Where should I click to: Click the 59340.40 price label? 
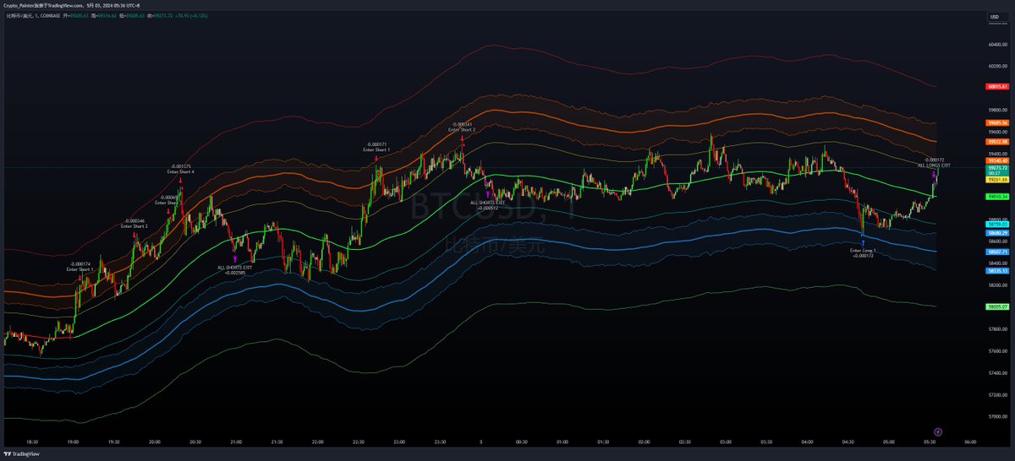coord(998,160)
